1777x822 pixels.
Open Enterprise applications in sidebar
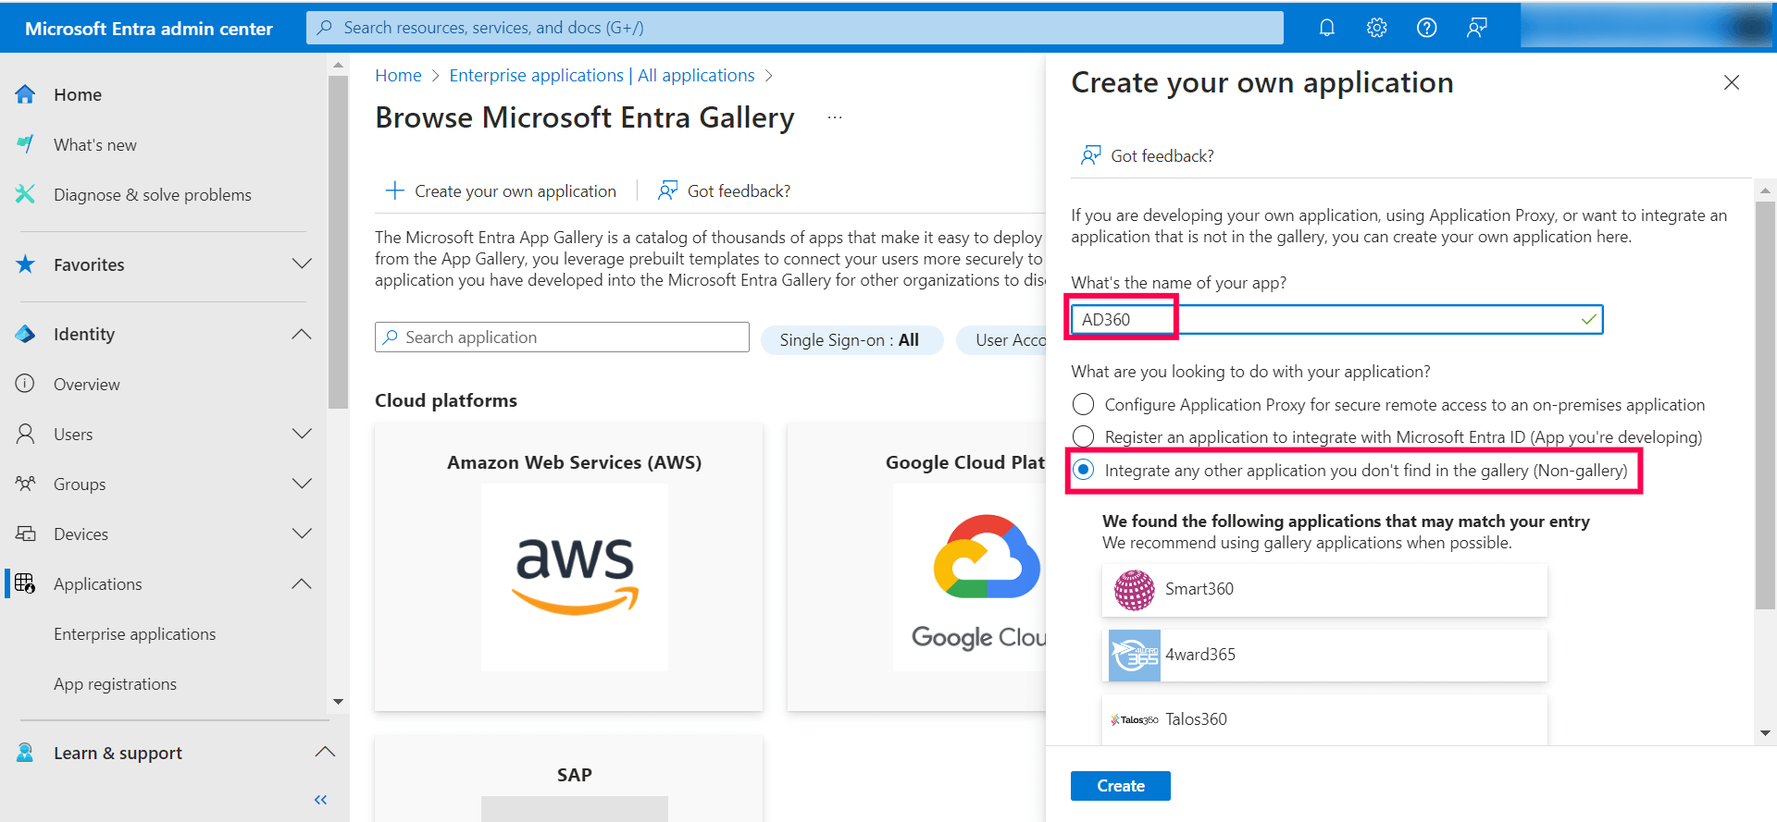click(134, 634)
